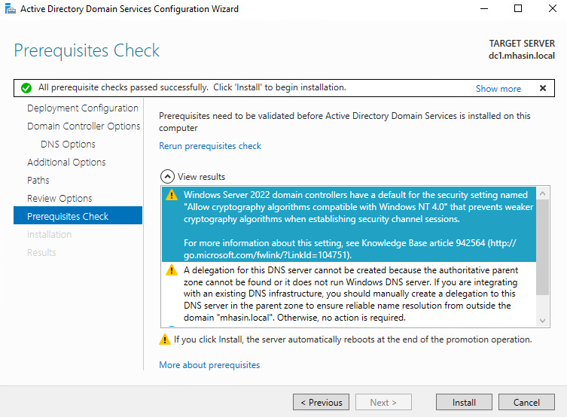
Task: Click the warning icon beside DNS delegation message
Action: (172, 270)
